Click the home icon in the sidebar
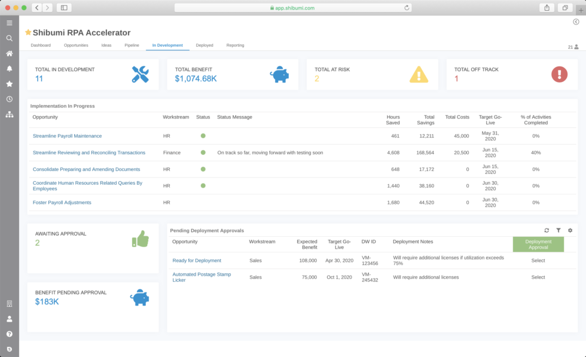586x357 pixels. pyautogui.click(x=10, y=53)
